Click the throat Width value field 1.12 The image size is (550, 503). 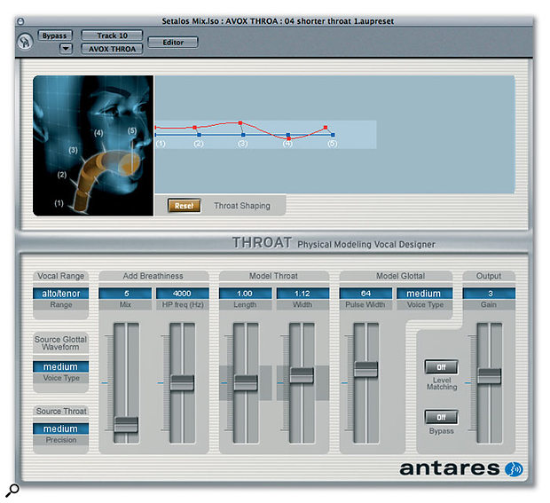pyautogui.click(x=302, y=294)
